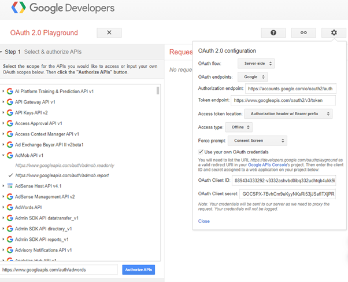Screen dimensions: 348x282
Task: Close the OAuth 2.0 configuration panel
Action: click(203, 221)
